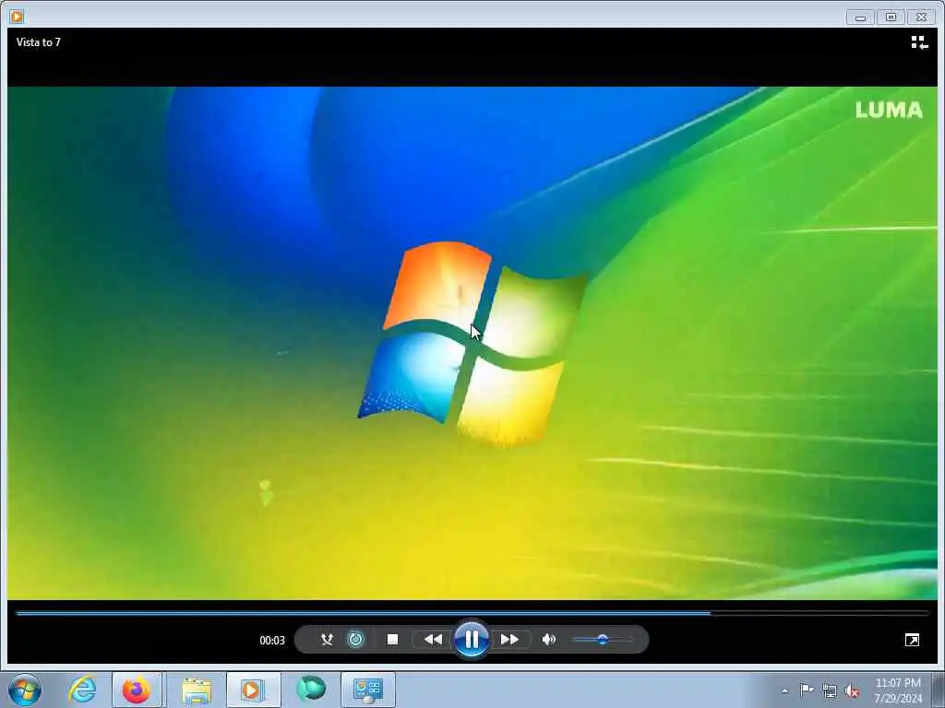Open Windows Explorer folder icon
Viewport: 945px width, 708px height.
pyautogui.click(x=197, y=690)
